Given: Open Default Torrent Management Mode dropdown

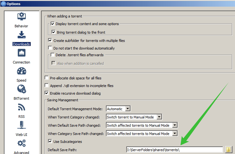Looking at the screenshot, I should [x=118, y=109].
